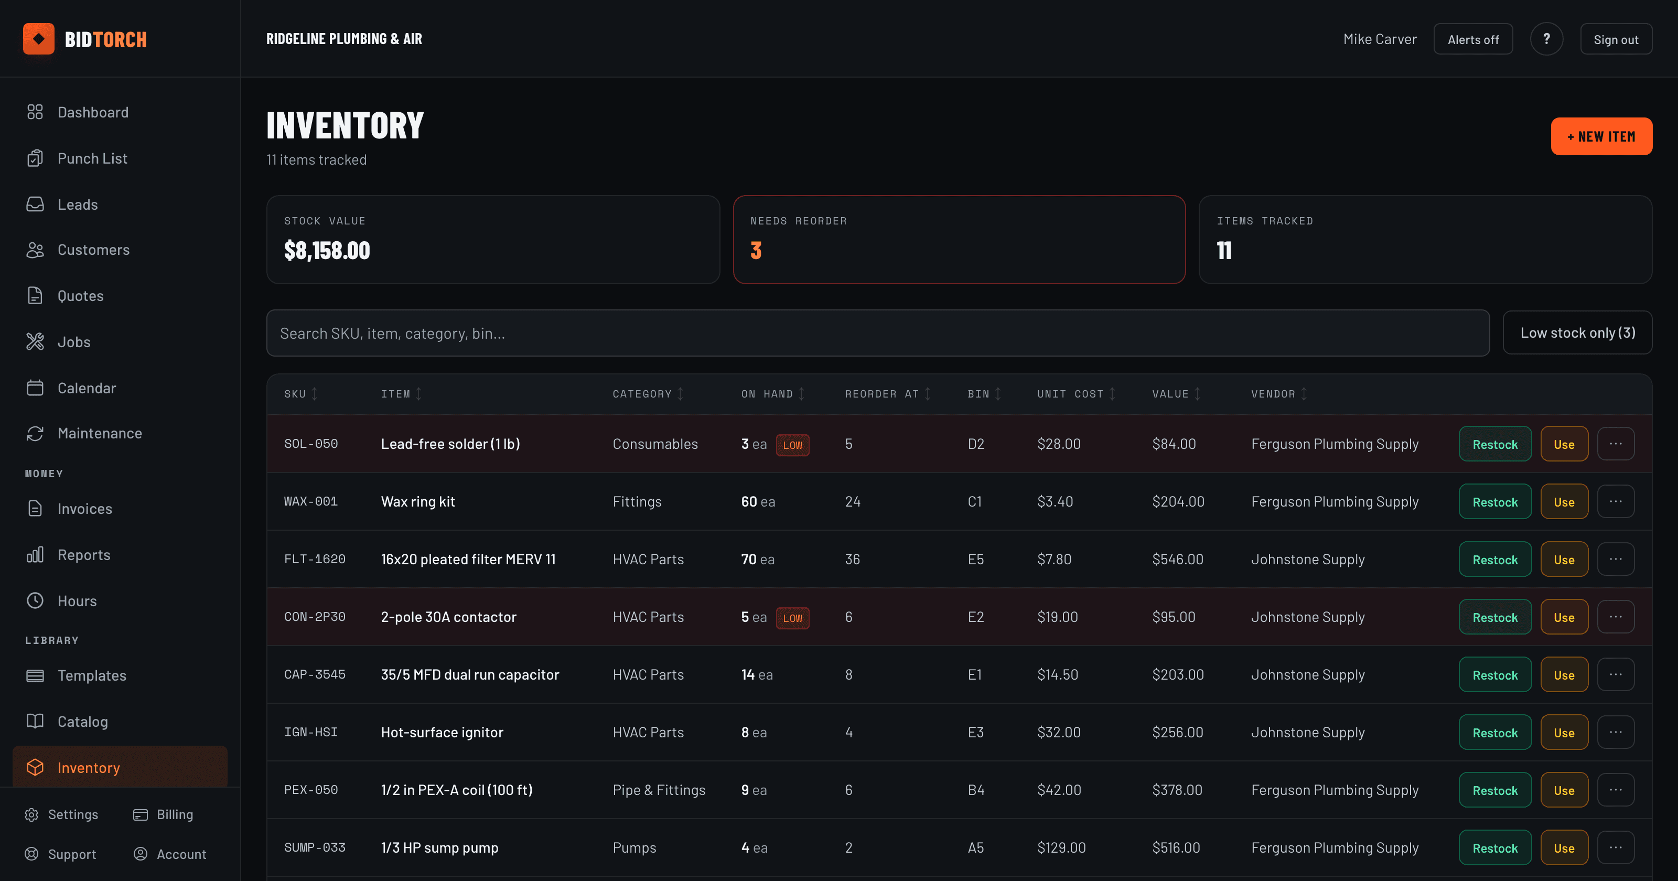Screen dimensions: 1678x881
Task: Open Support link in sidebar
Action: point(60,854)
